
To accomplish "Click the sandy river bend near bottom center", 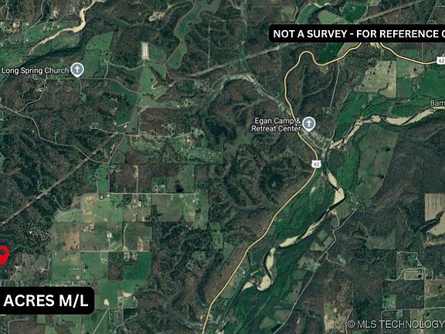I will click(264, 282).
